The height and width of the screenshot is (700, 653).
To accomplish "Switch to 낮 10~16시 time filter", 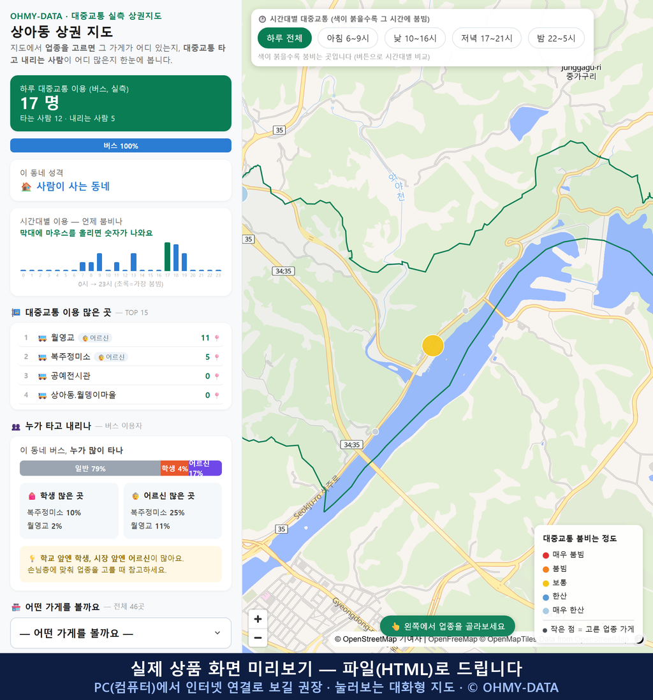I will (415, 38).
